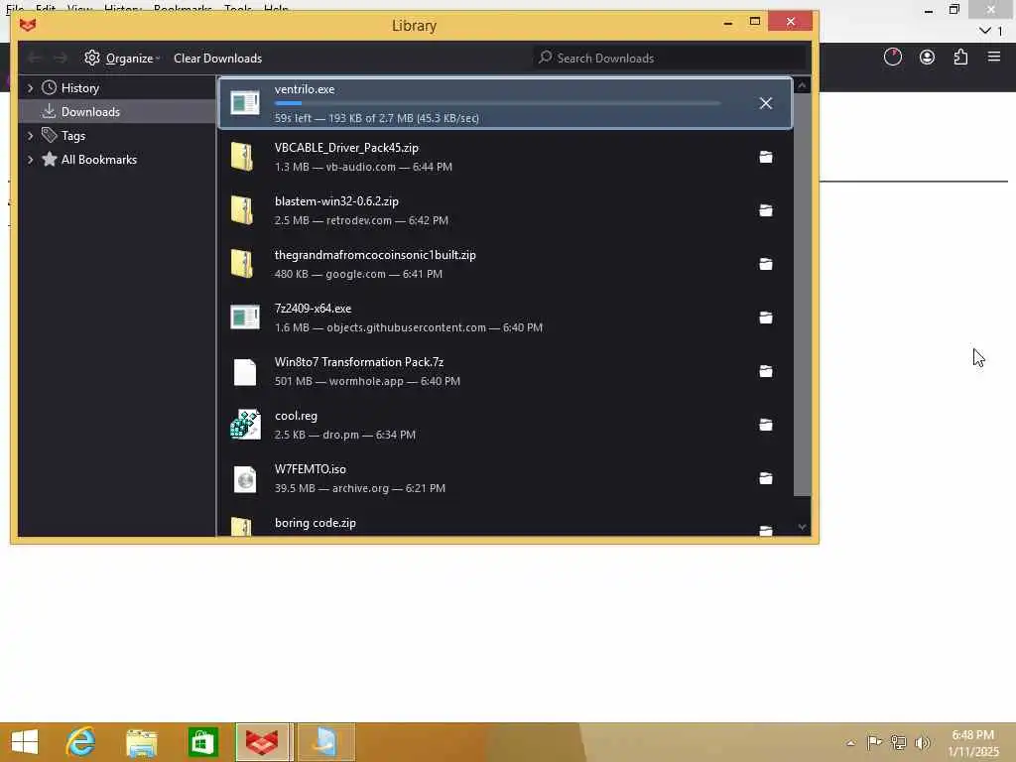Show W7FEMTO.iso in folder
Screen dimensions: 1016x762
(x=765, y=478)
